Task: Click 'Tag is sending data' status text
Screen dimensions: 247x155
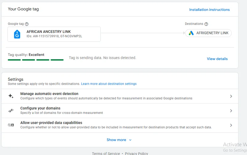Action: tap(102, 58)
